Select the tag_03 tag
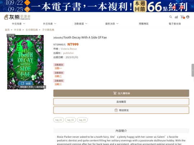The image size is (194, 145). coord(82,120)
